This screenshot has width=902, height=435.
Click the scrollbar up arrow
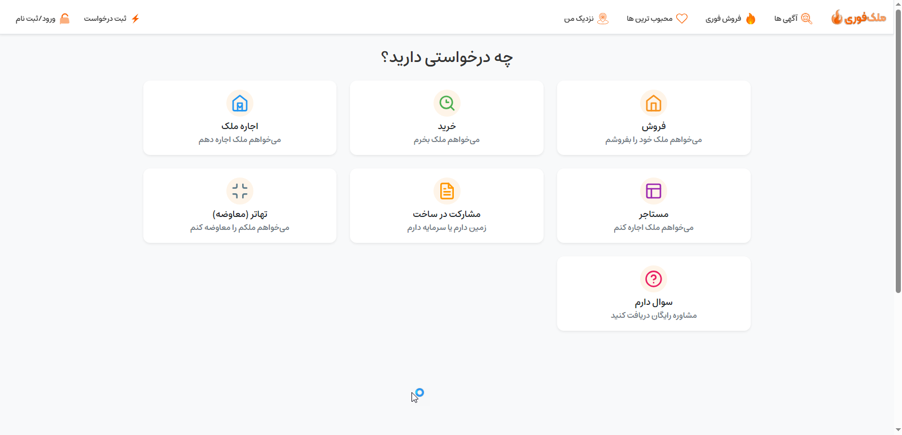click(898, 5)
